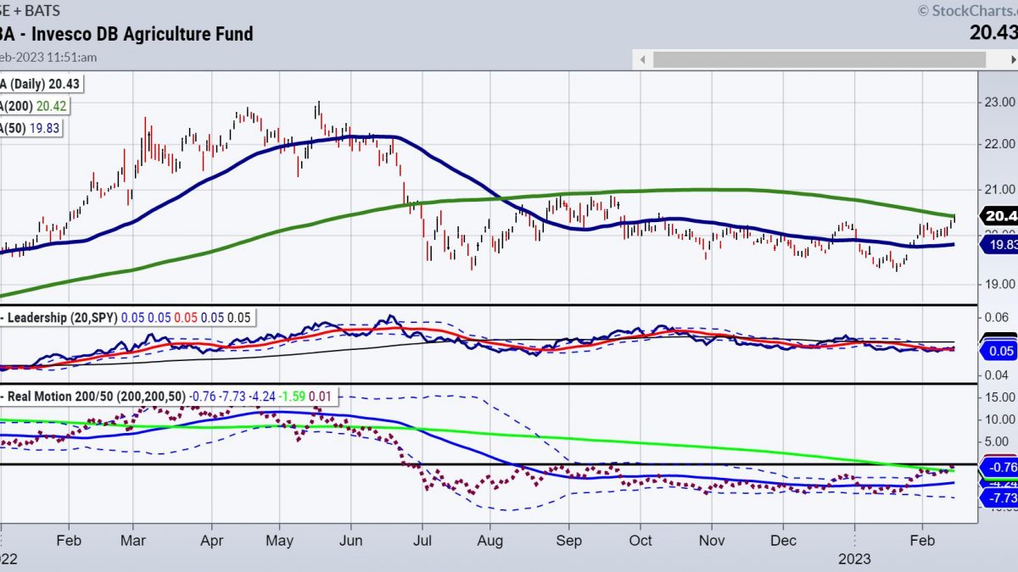The width and height of the screenshot is (1018, 572).
Task: Click the red 0.01 value in Real Motion legend
Action: point(319,395)
